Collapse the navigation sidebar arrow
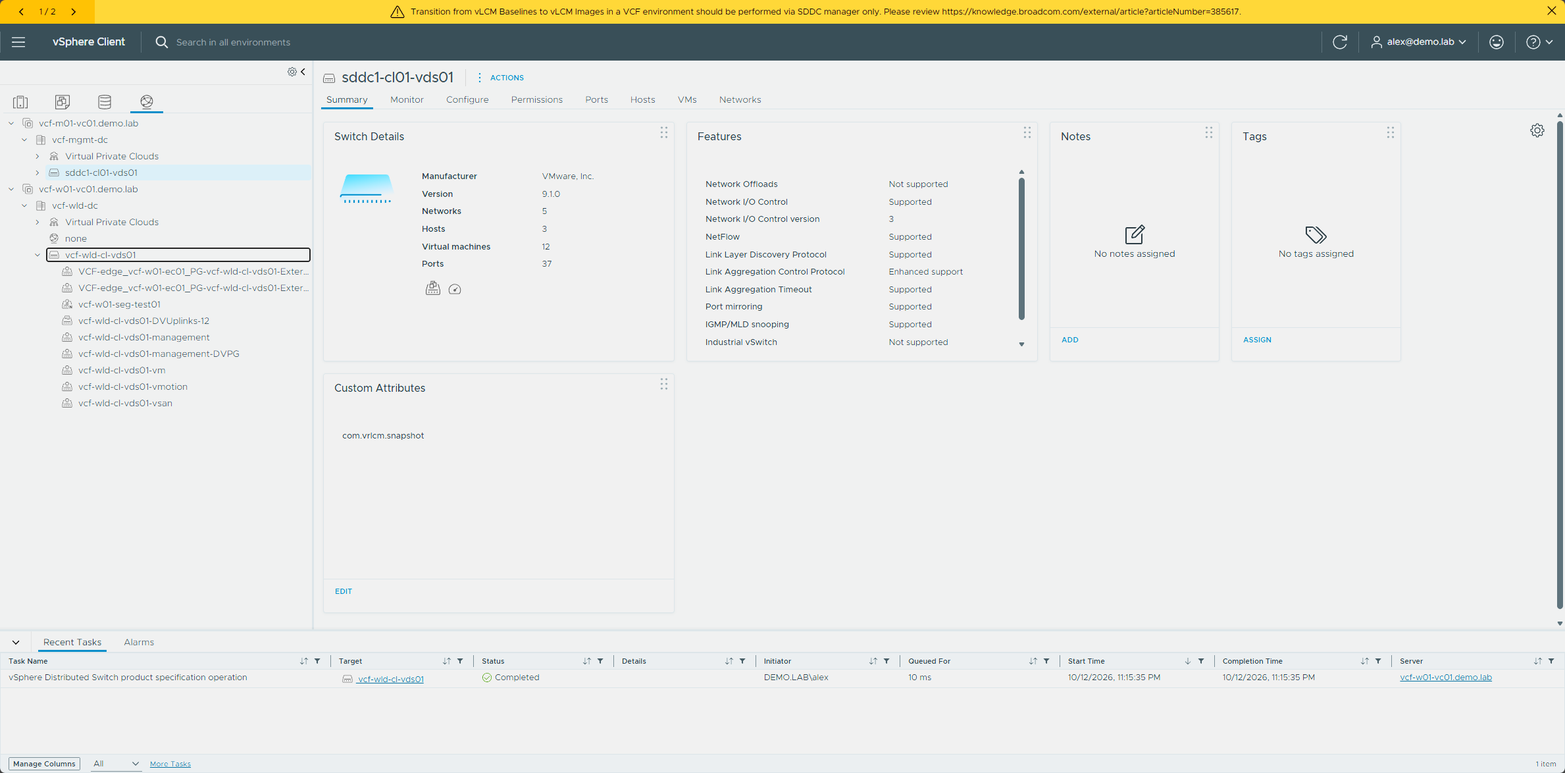Viewport: 1565px width, 773px height. point(303,72)
